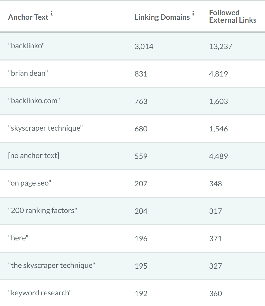The height and width of the screenshot is (306, 265).
Task: Sort by Linking Domains column header
Action: pyautogui.click(x=162, y=17)
